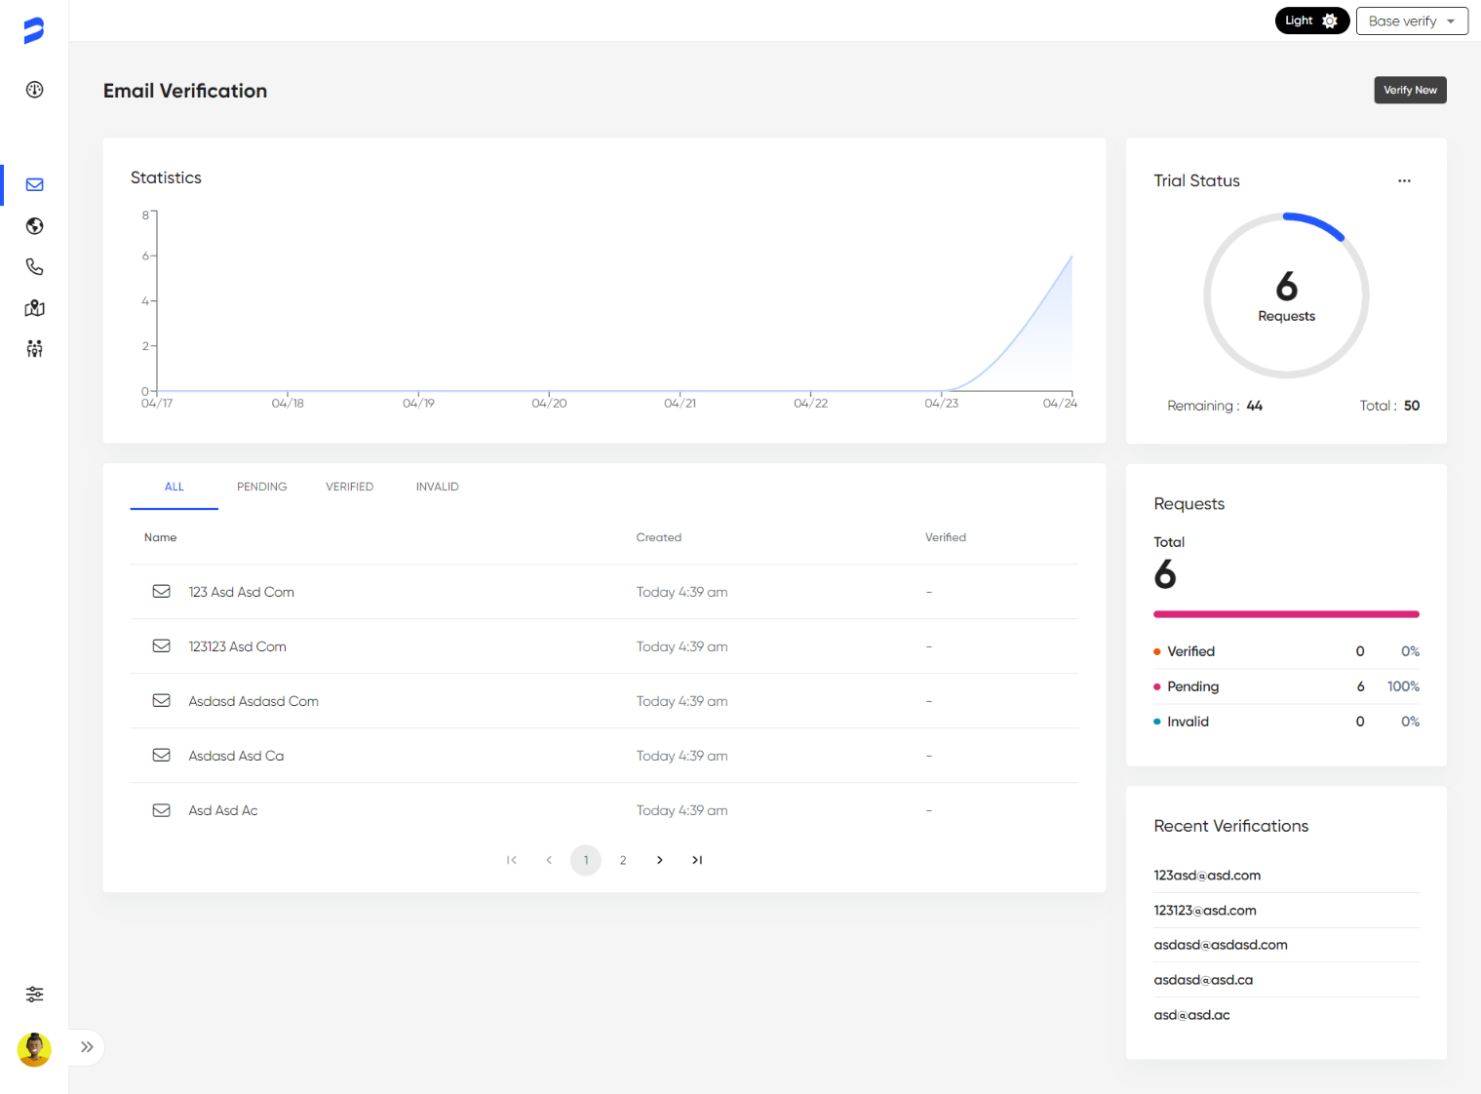The image size is (1481, 1094).
Task: Open the 123 Asd Asd Com row
Action: pyautogui.click(x=241, y=592)
